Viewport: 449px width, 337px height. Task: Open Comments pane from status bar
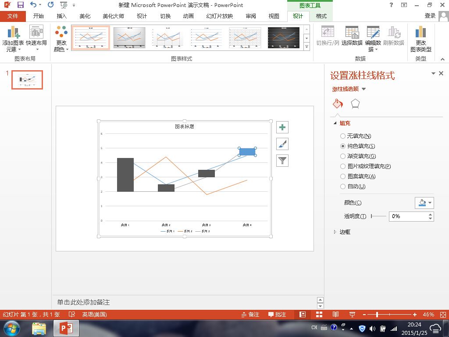point(277,314)
